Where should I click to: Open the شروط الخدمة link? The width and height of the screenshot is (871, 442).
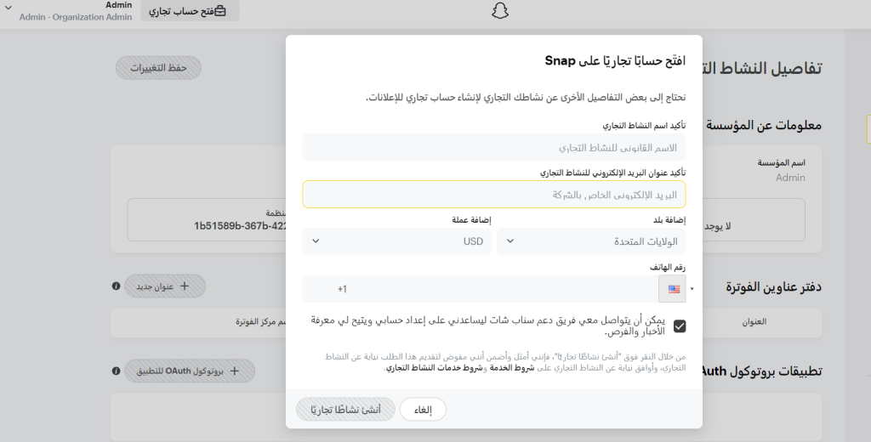511,368
